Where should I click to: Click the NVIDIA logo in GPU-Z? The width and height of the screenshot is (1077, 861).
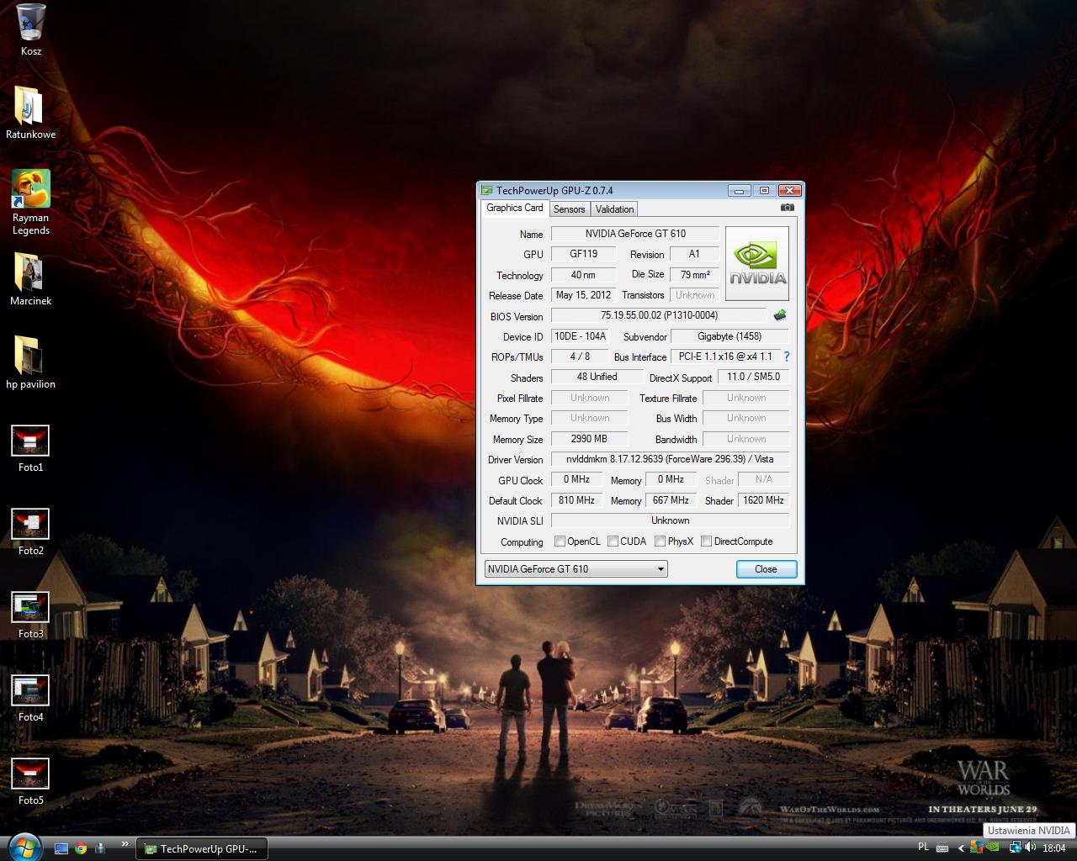[x=757, y=264]
